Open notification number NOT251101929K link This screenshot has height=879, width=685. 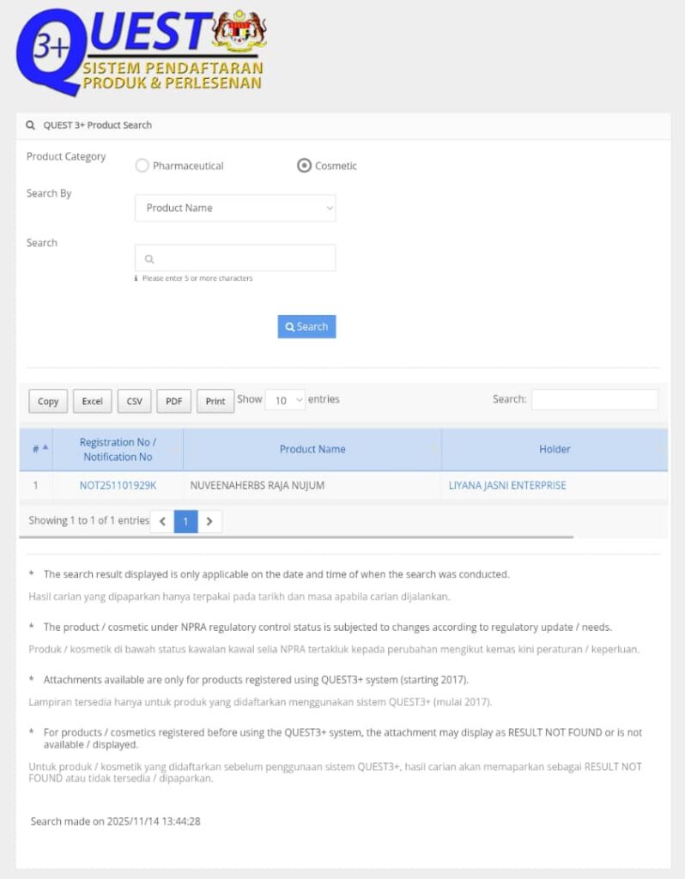pos(118,486)
